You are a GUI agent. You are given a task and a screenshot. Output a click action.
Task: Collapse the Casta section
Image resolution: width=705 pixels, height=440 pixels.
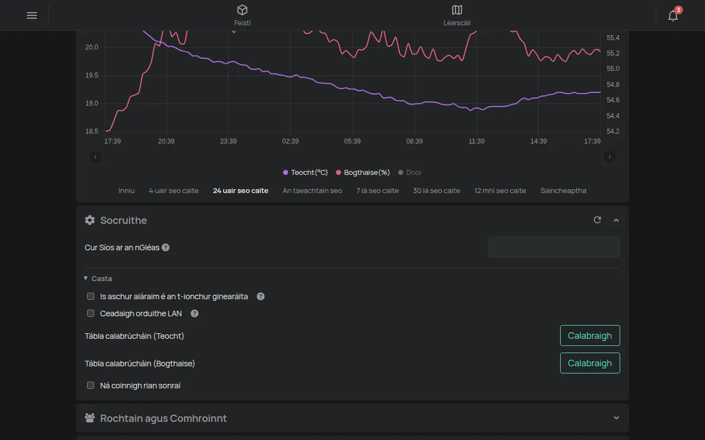pos(98,279)
